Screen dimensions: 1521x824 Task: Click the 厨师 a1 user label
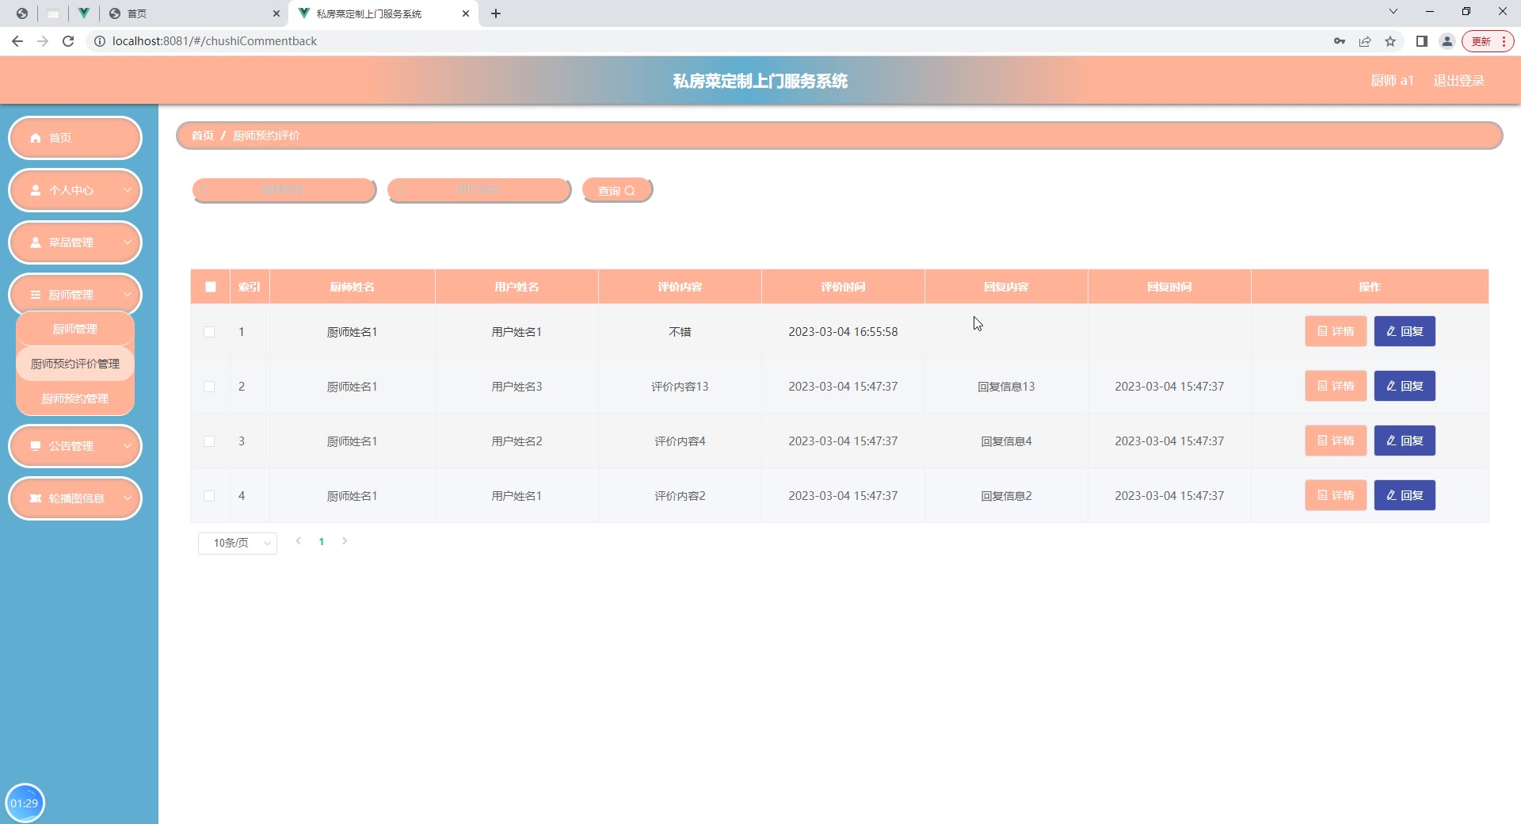(1392, 81)
